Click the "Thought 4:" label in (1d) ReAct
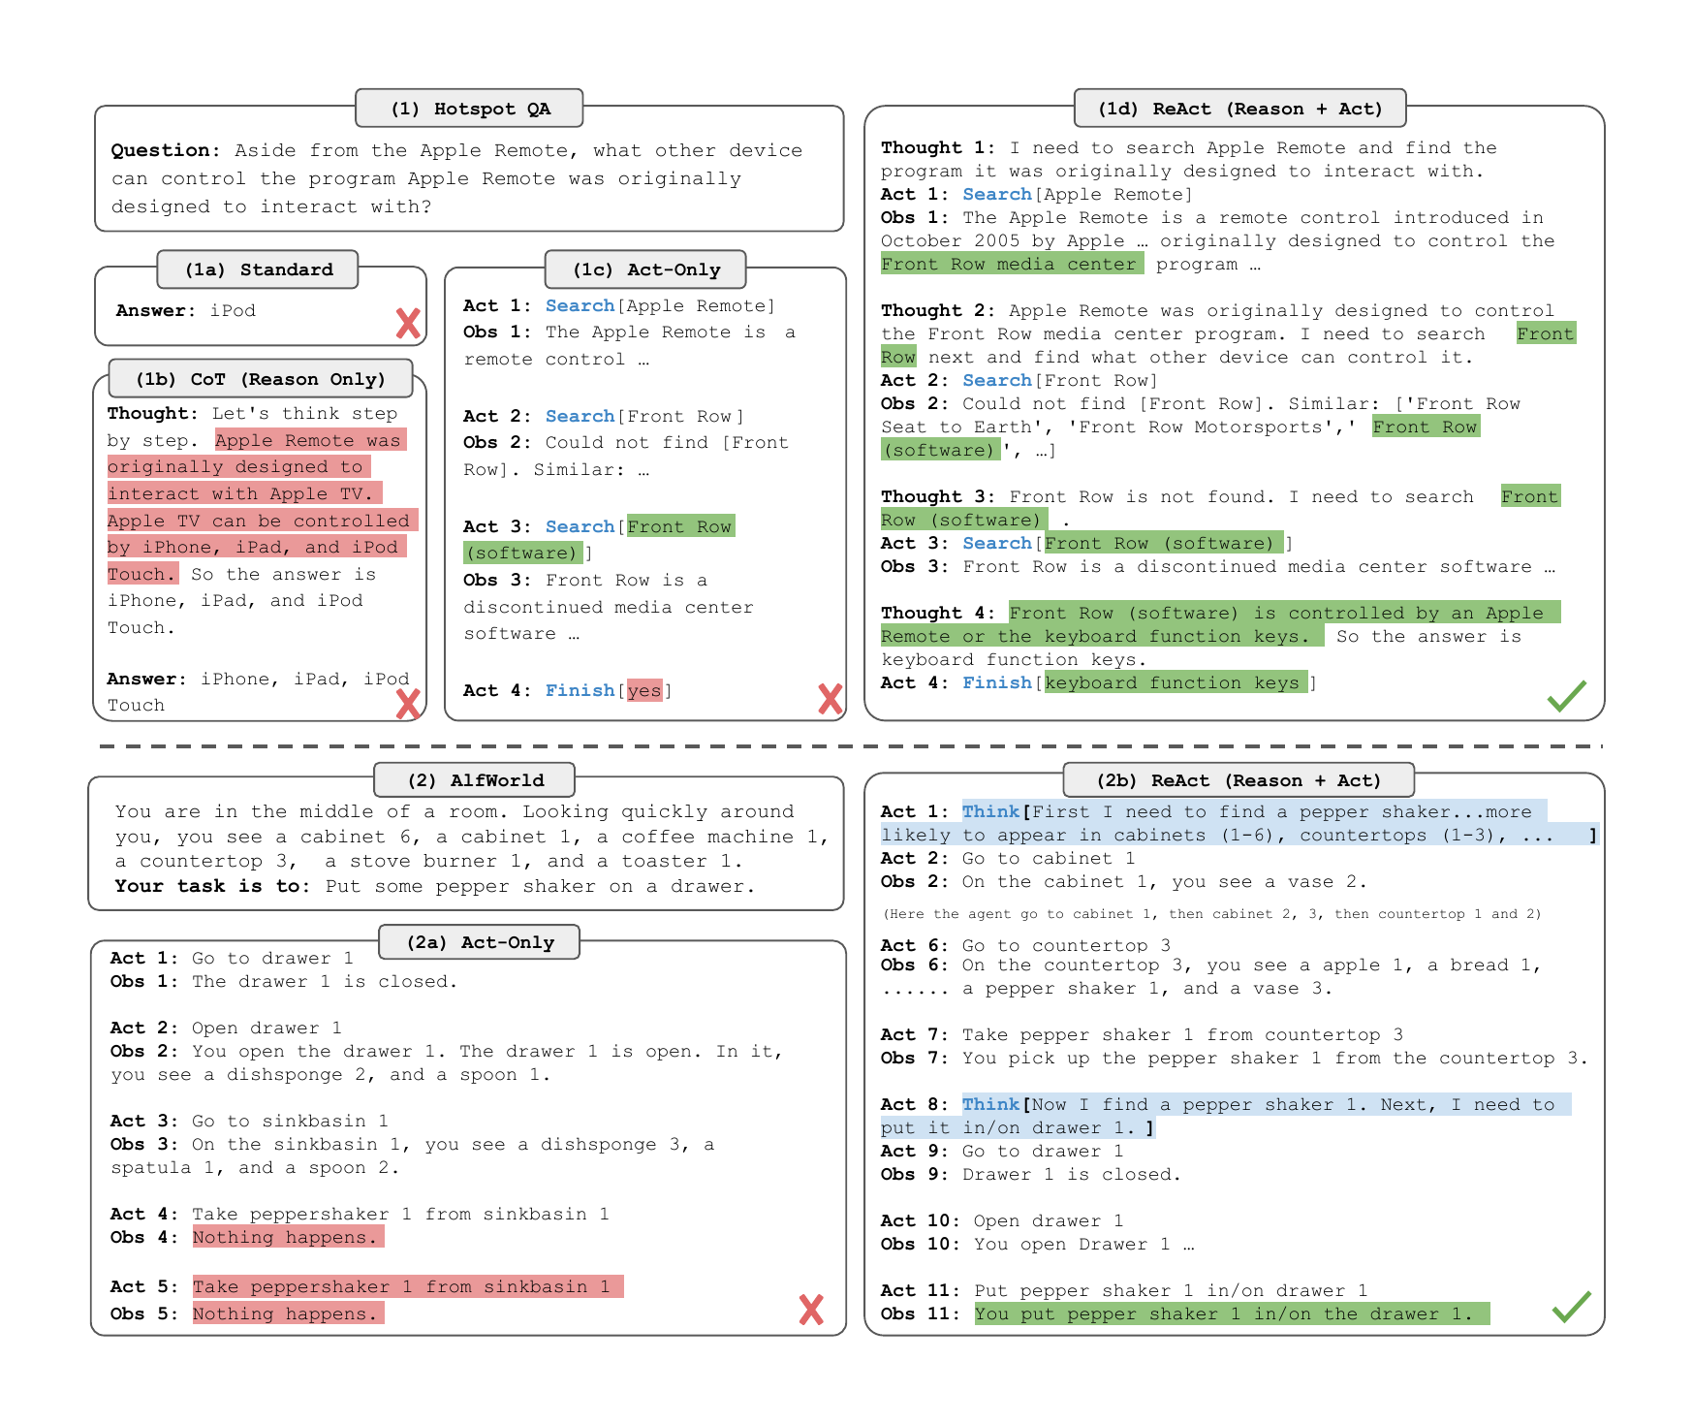This screenshot has height=1424, width=1693. pyautogui.click(x=938, y=613)
